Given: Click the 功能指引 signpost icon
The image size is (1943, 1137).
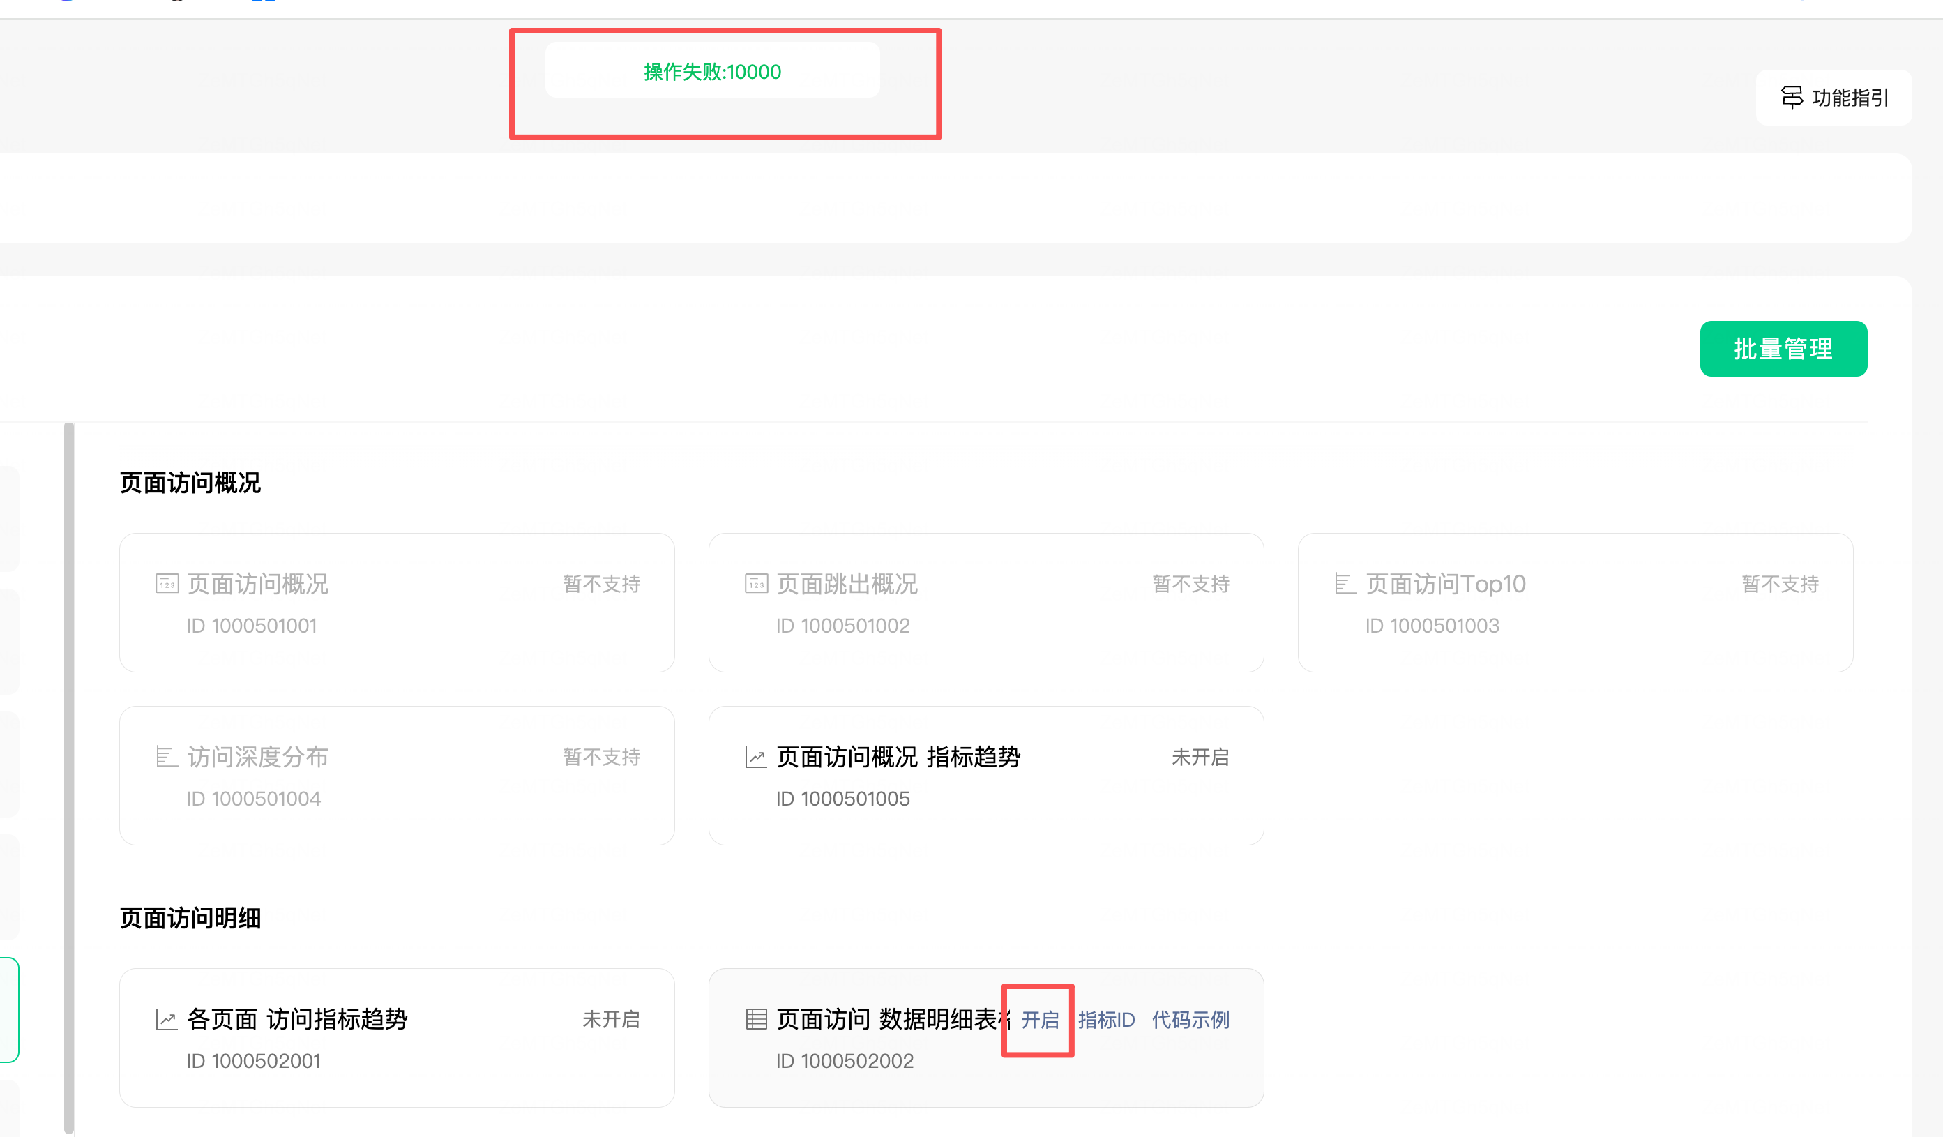Looking at the screenshot, I should (1791, 97).
